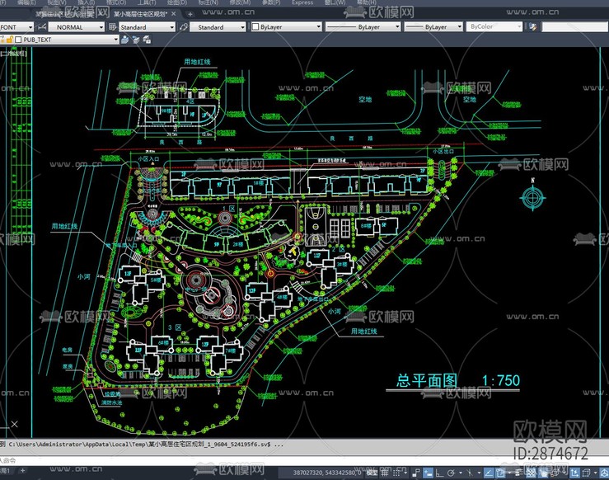Click the Layer Previous icon

pos(135,40)
